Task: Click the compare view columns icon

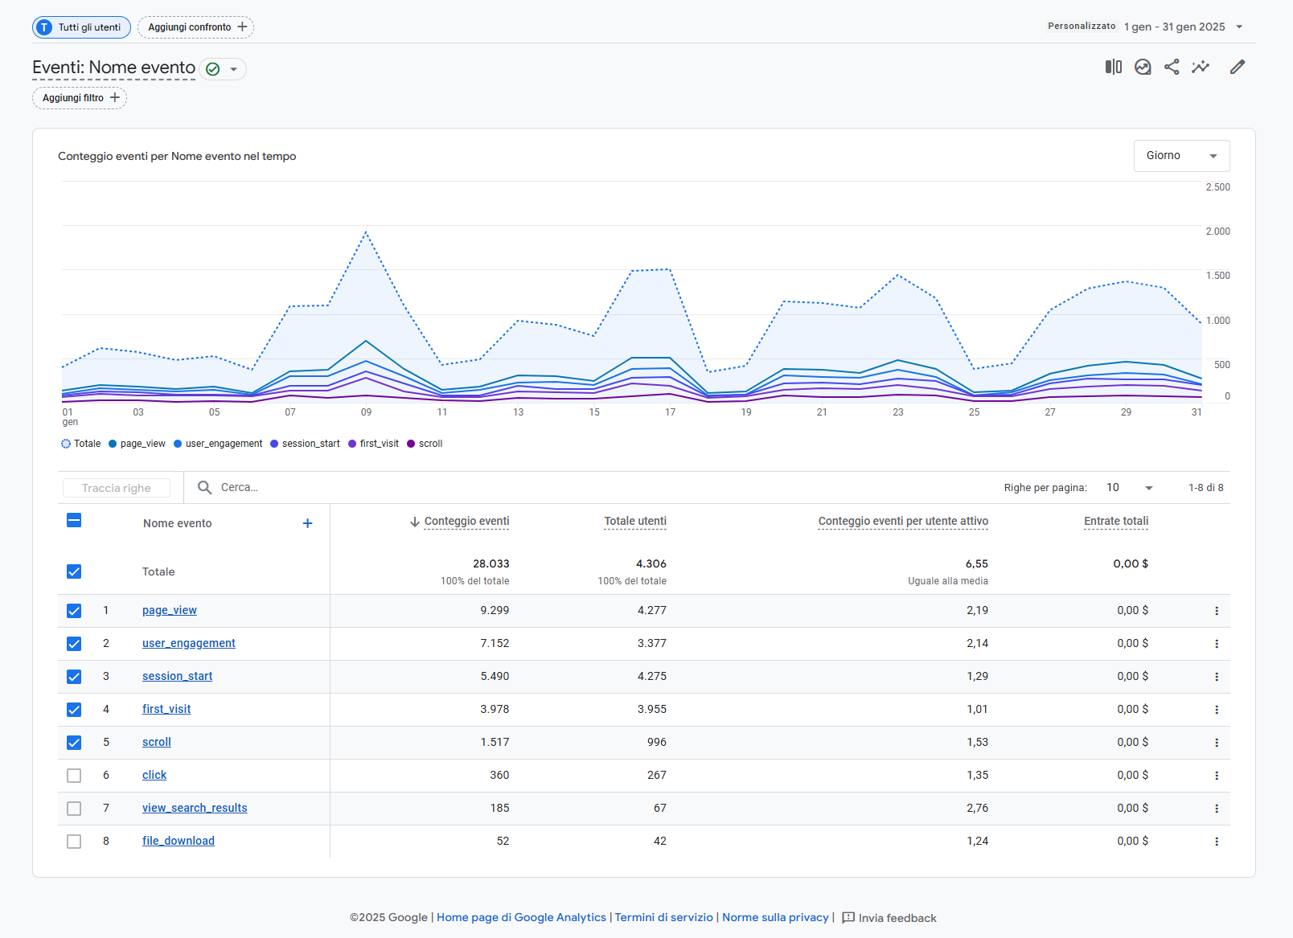Action: (x=1113, y=67)
